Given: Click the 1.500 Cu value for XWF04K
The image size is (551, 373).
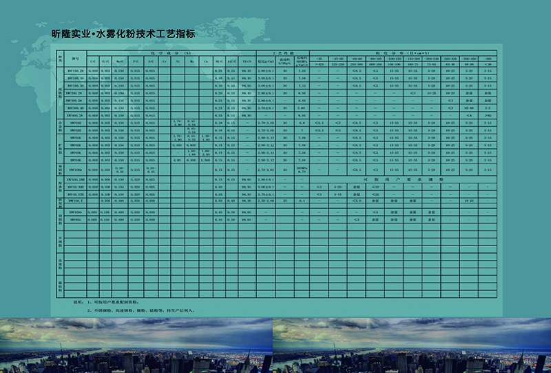Looking at the screenshot, I should tap(205, 160).
